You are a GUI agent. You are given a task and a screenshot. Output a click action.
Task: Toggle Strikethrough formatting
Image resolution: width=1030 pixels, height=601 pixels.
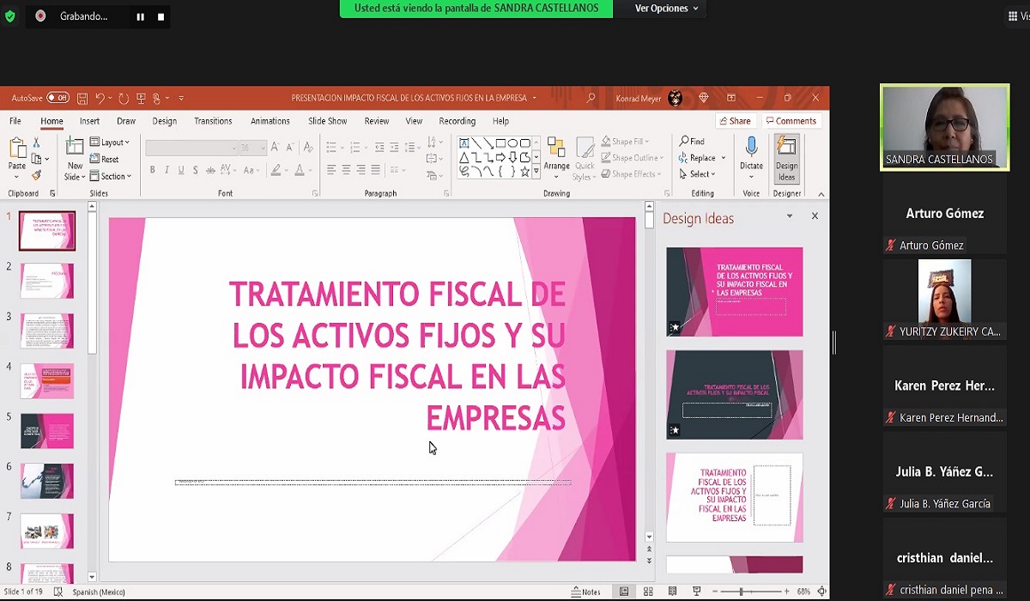pos(211,170)
